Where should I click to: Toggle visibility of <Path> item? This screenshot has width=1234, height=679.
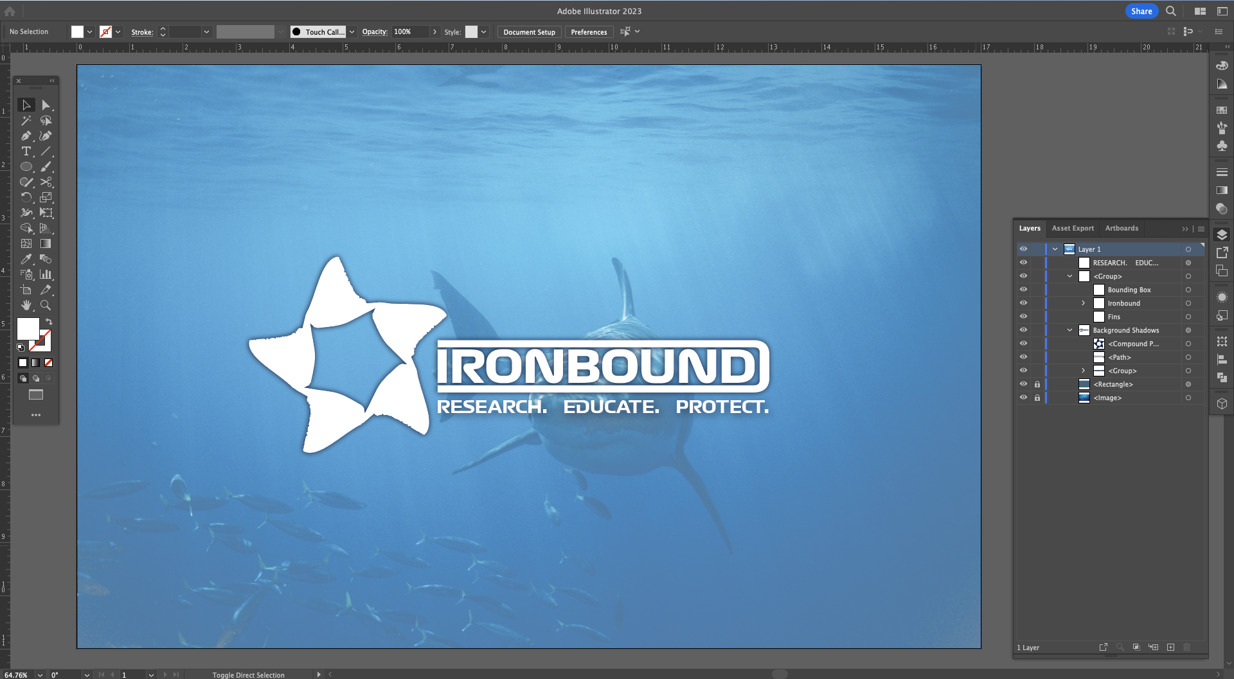1023,357
